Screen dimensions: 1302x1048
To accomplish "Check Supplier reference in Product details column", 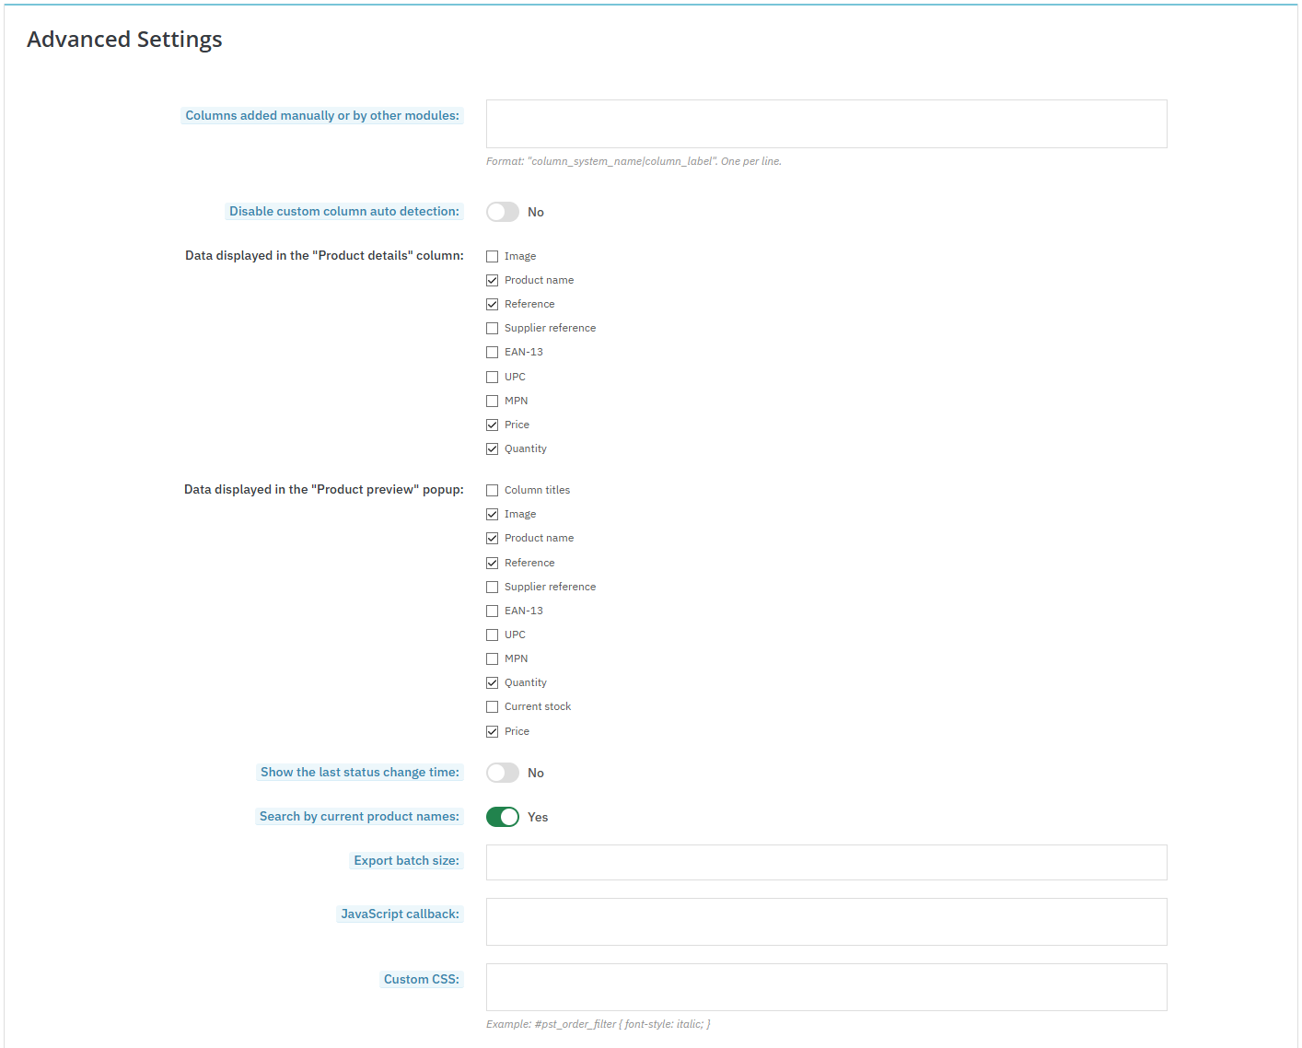I will click(x=493, y=329).
